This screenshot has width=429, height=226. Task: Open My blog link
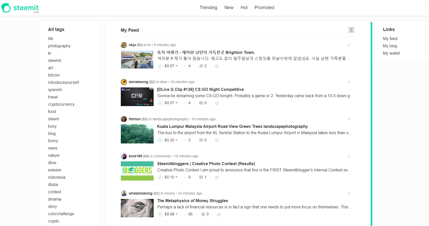pos(390,46)
